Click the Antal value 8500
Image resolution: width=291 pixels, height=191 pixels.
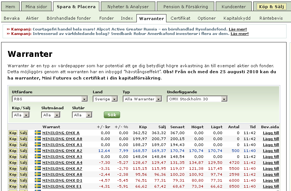pyautogui.click(x=234, y=186)
